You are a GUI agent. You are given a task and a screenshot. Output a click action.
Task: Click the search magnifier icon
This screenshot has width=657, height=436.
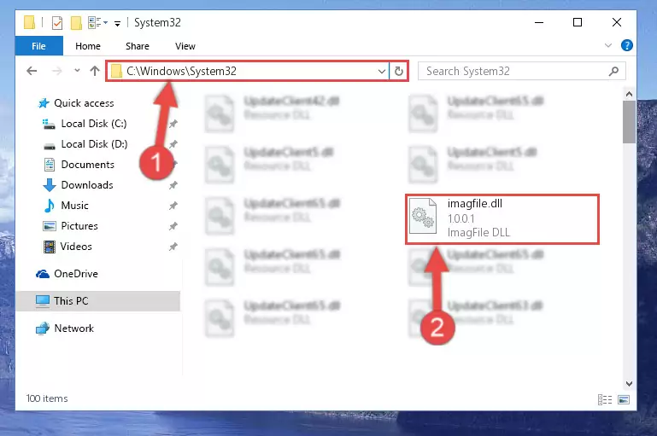(x=613, y=71)
